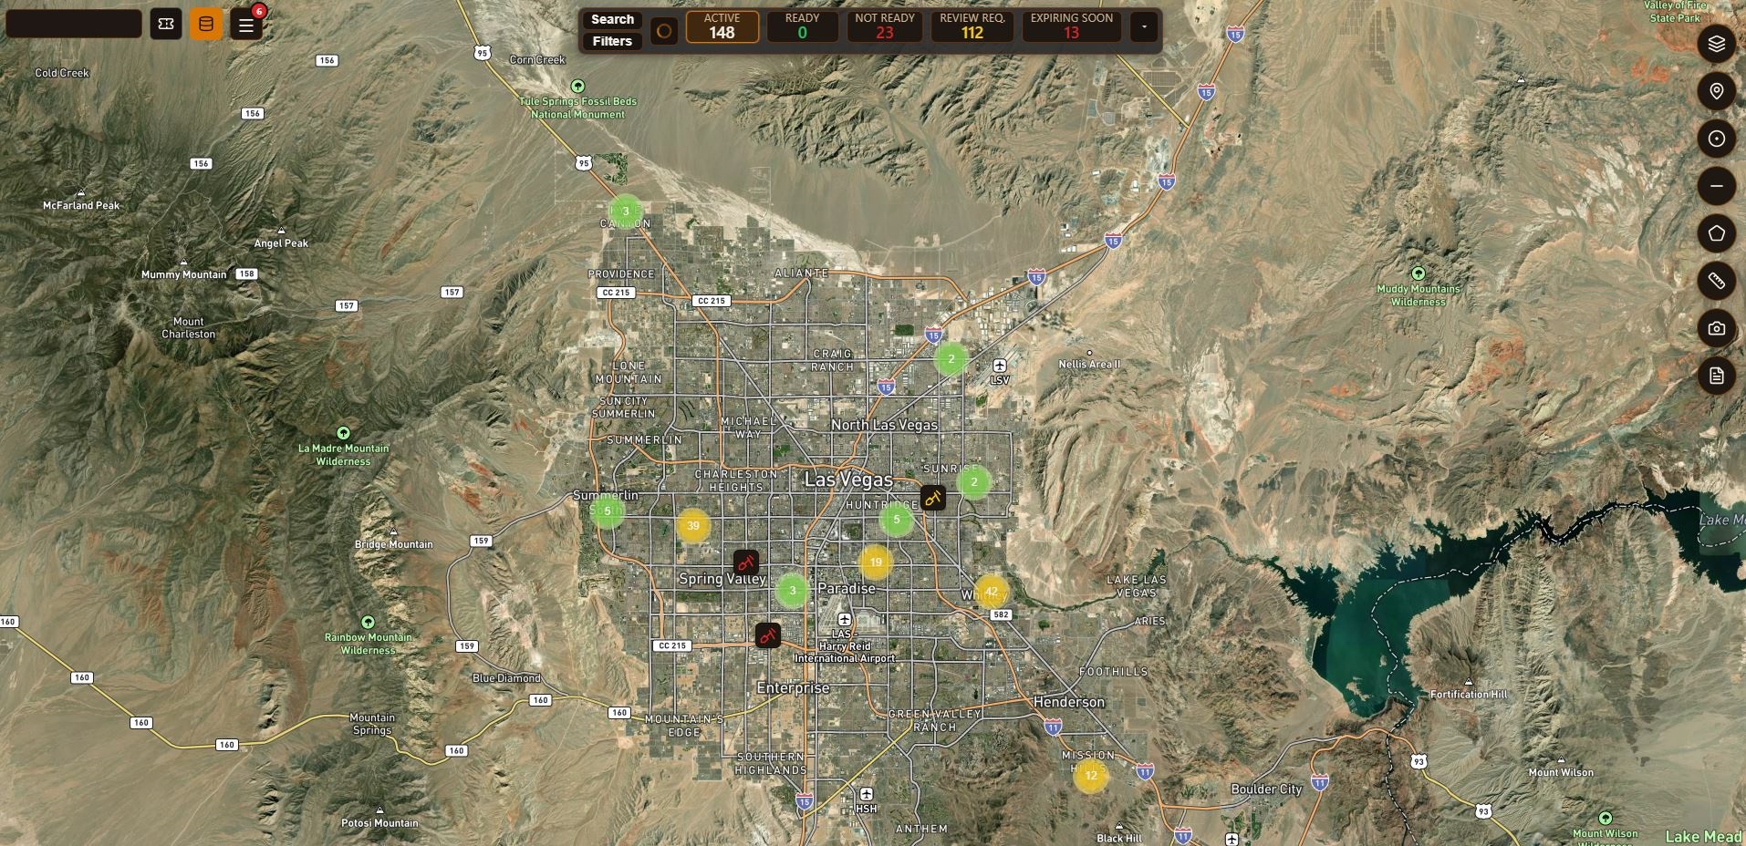Click the Enterprise map label
This screenshot has width=1746, height=846.
point(793,688)
